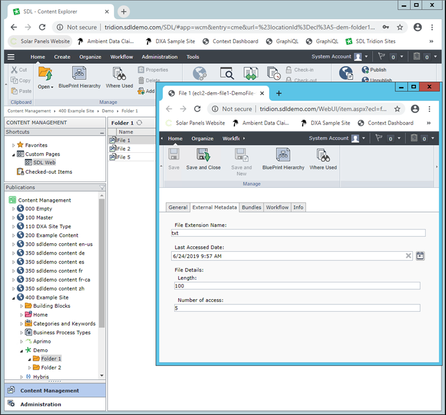446x415 pixels.
Task: Open the hamburger menu in Content Explorer
Action: [x=11, y=57]
